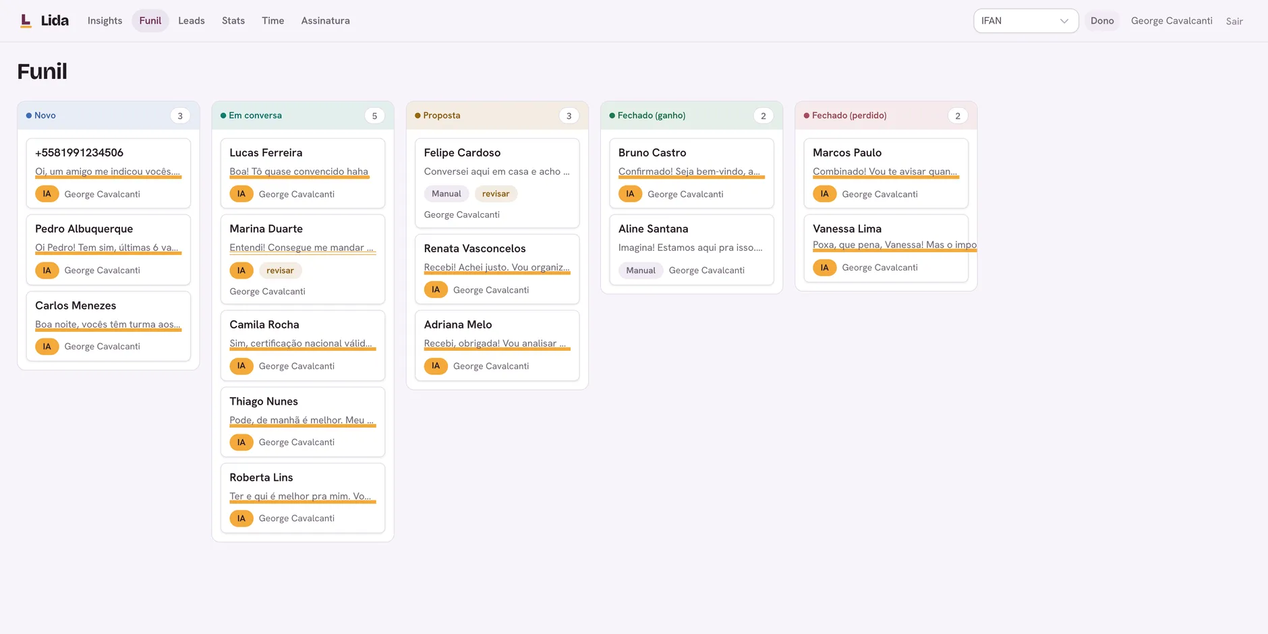
Task: Switch to the Time tab
Action: tap(272, 21)
